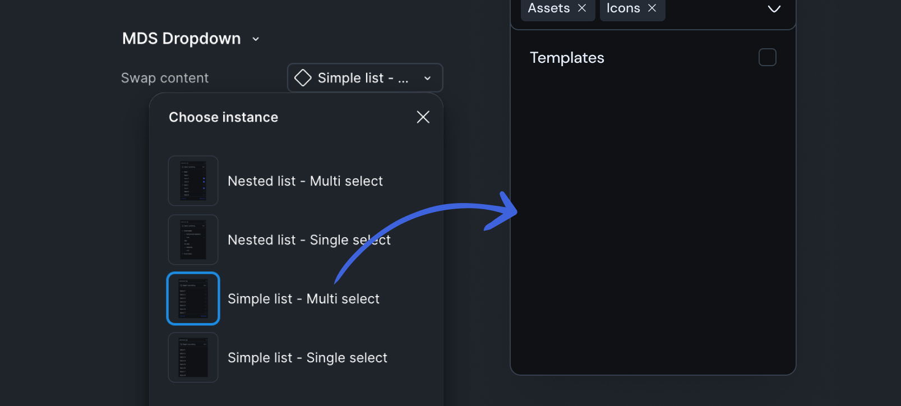Click the Assets tag chip

548,8
